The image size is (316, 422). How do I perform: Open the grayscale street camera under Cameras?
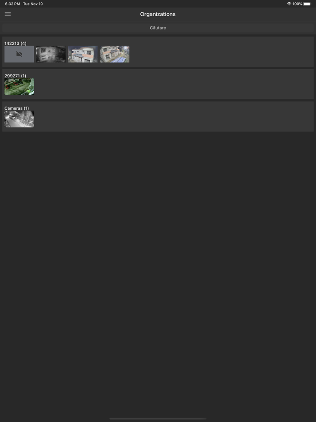19,119
